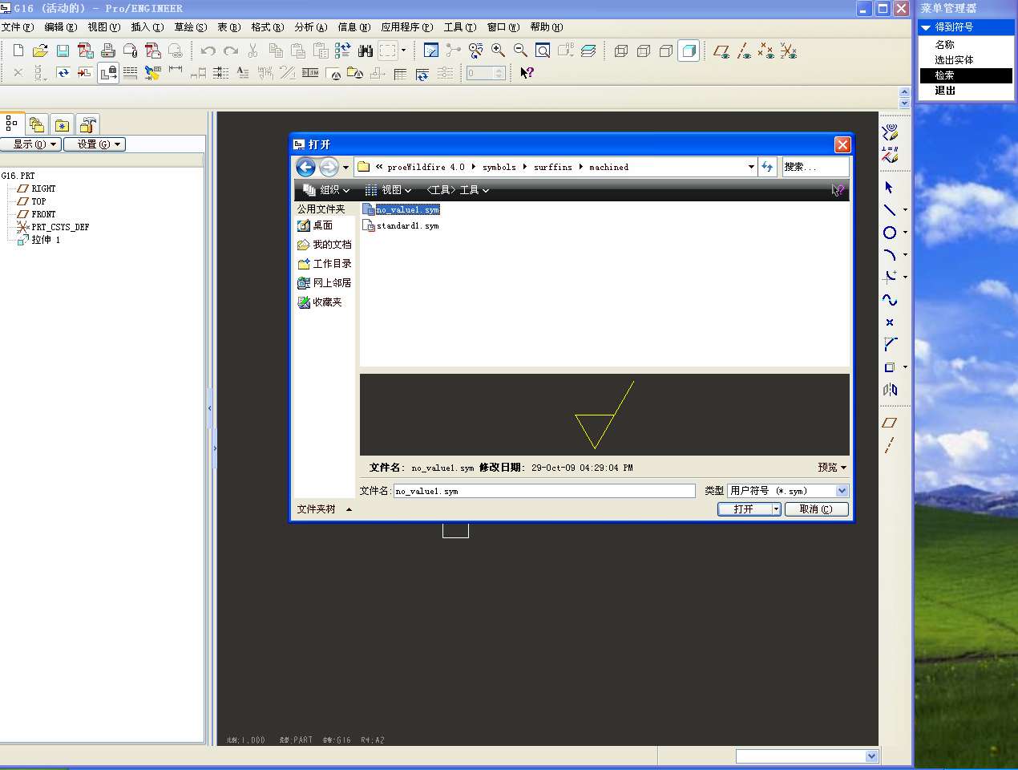Cut using the scissors icon
1018x770 pixels.
(252, 51)
